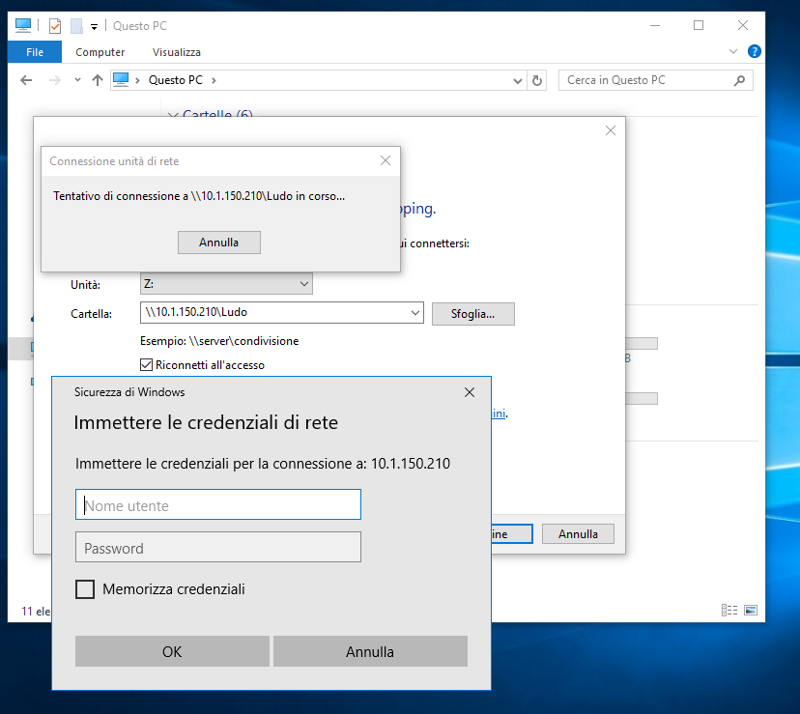Enable Memorizza credenziali checkbox
Screen dimensions: 800x714
(85, 589)
